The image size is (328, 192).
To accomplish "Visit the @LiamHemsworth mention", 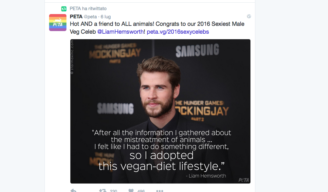I will [x=120, y=32].
